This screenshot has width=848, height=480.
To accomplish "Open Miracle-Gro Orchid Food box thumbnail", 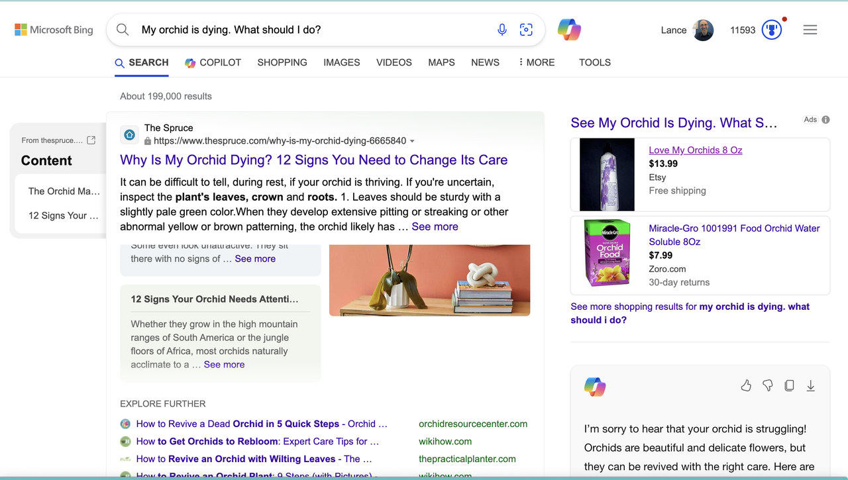I will [x=607, y=253].
